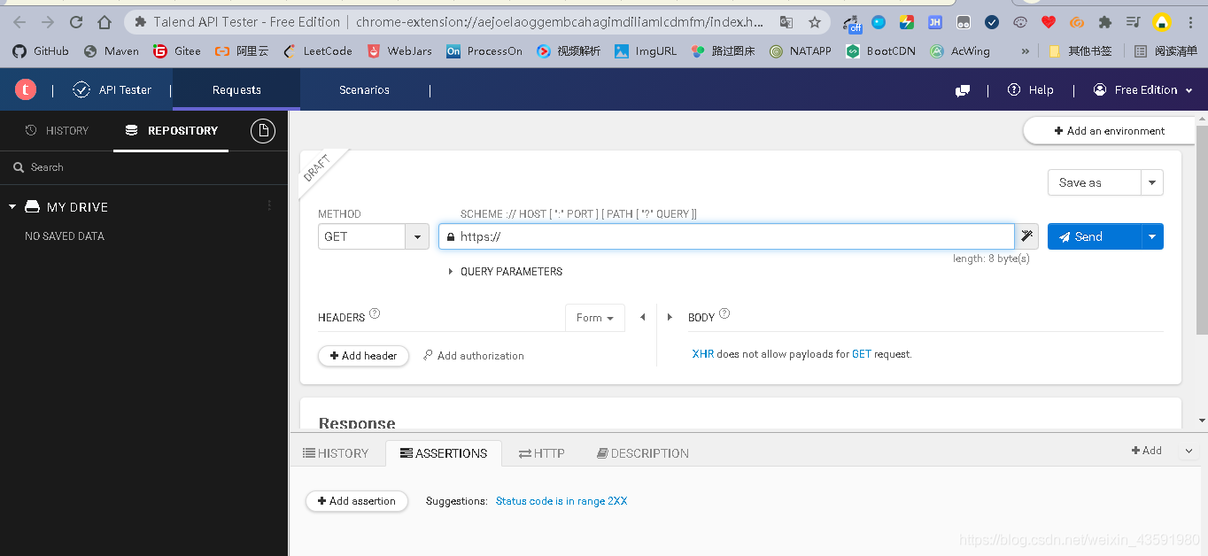Click 'NO SAVED DATA' text
Image resolution: width=1208 pixels, height=556 pixels.
click(65, 236)
